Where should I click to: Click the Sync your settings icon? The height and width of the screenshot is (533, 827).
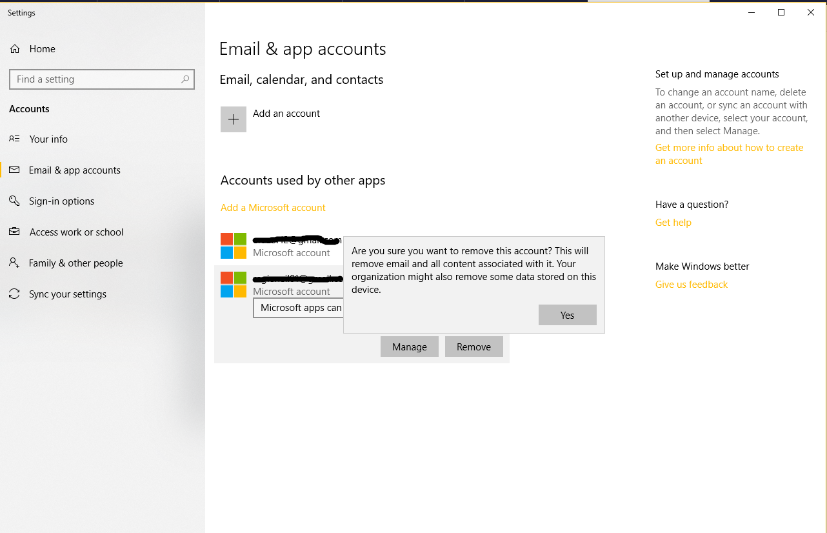pos(14,294)
